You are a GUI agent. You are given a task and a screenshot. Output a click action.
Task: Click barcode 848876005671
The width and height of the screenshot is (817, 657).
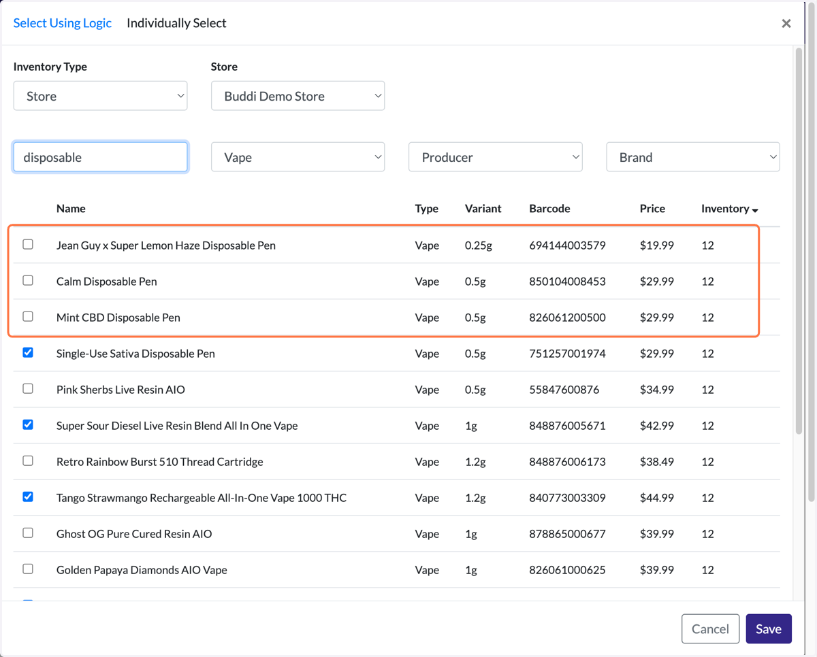pyautogui.click(x=567, y=426)
